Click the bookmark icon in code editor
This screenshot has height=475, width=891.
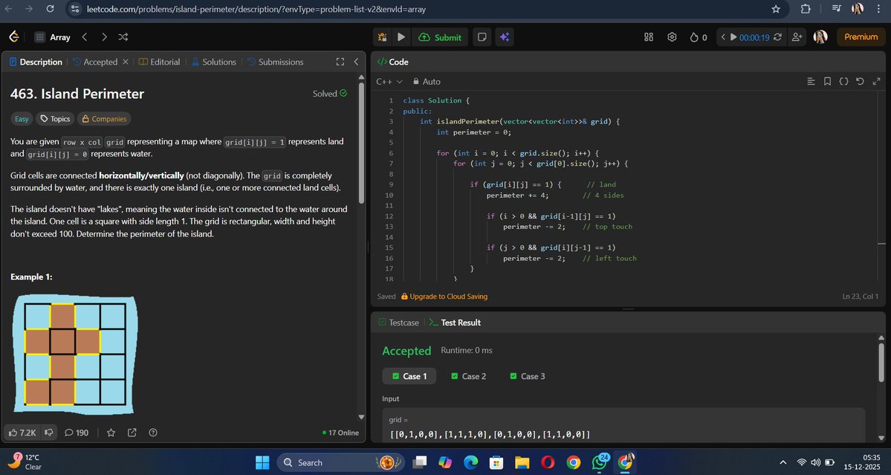[x=827, y=81]
